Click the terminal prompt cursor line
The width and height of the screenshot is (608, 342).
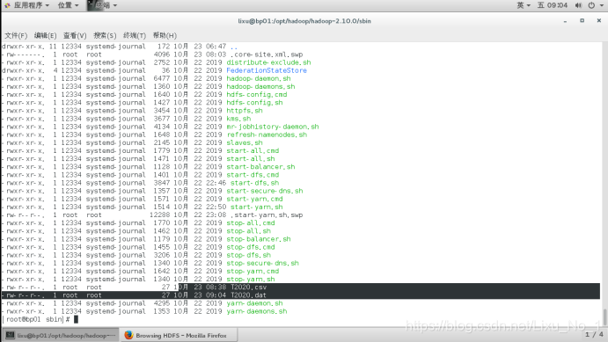tap(40, 319)
